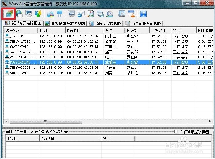Select the WANGYA7-PC client row

pos(108,47)
